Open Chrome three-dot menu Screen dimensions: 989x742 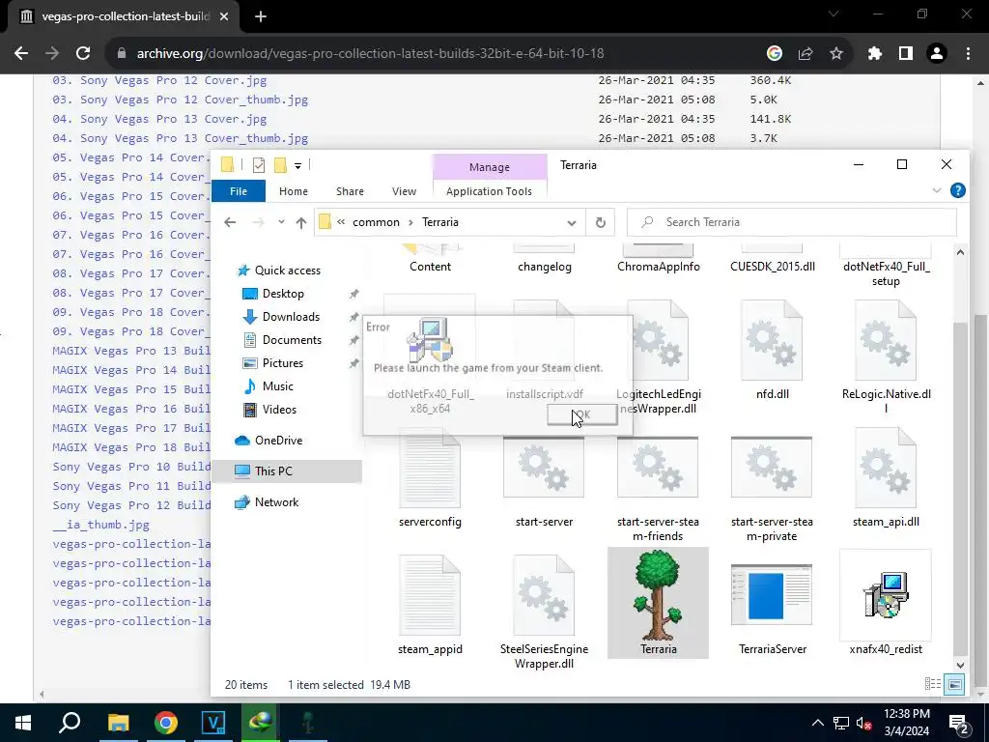[x=968, y=54]
